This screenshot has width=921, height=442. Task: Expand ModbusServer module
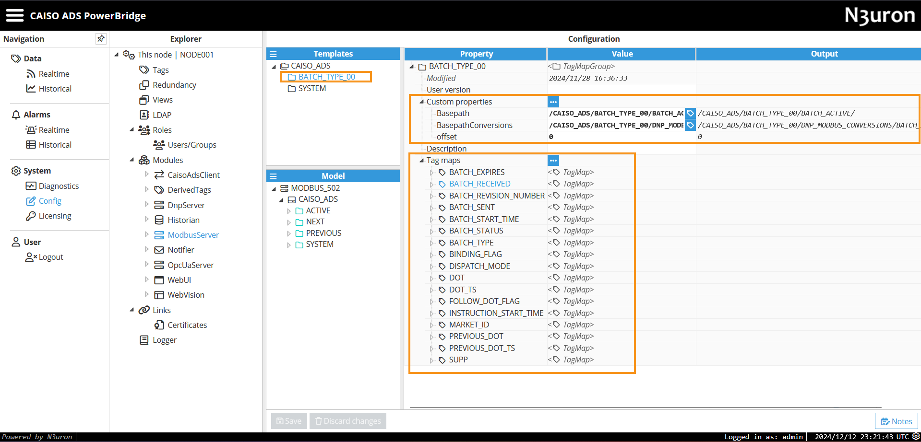point(147,235)
